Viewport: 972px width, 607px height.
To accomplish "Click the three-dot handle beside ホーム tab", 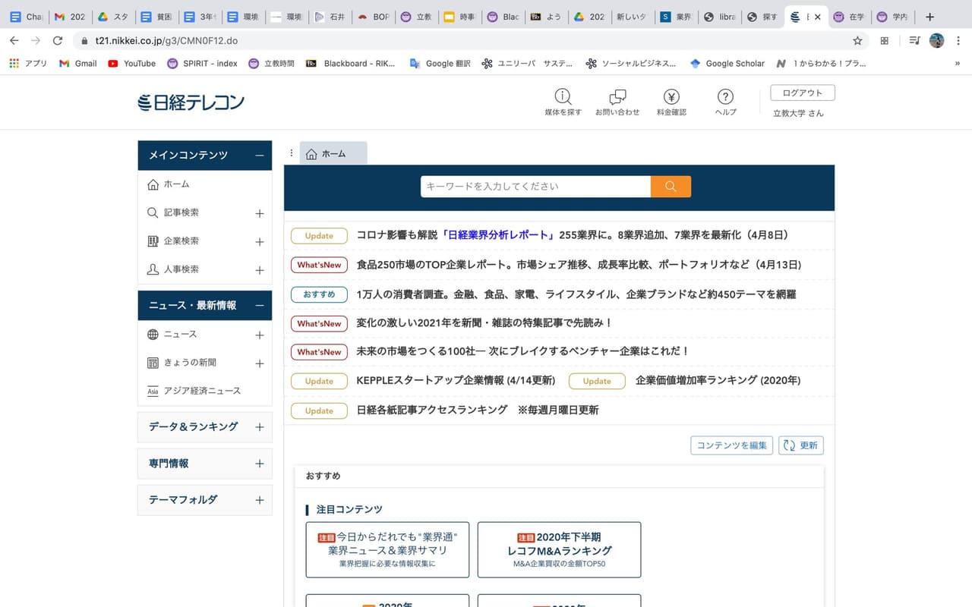I will pyautogui.click(x=291, y=153).
